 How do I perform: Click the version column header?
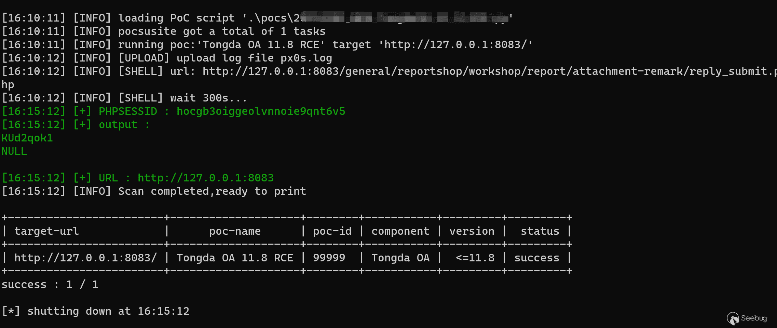click(472, 231)
